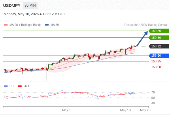The image size is (170, 115).
Task: Click the 158.50 blue pivot label
Action: click(159, 55)
